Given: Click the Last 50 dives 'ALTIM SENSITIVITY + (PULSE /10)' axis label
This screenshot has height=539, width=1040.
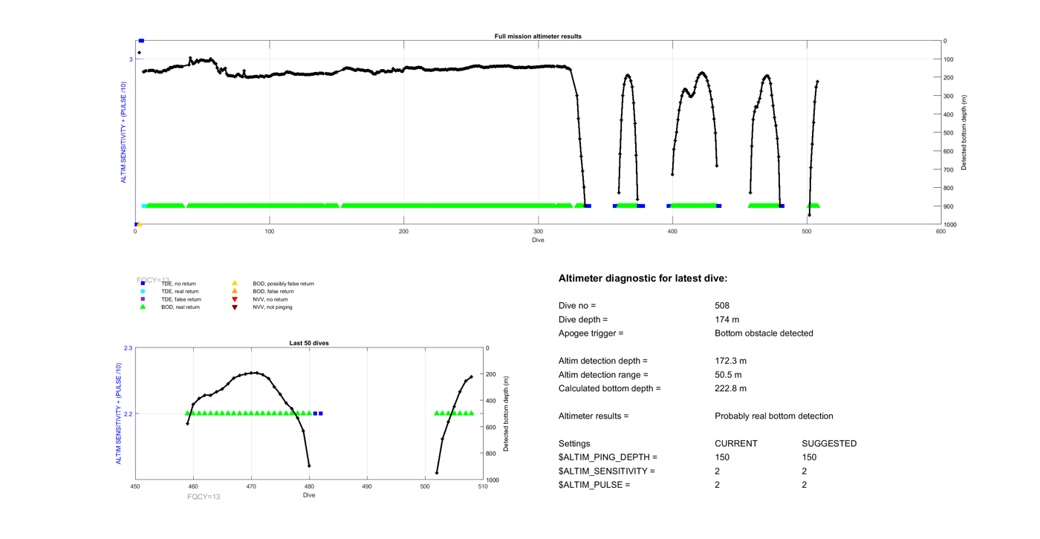Looking at the screenshot, I should click(x=118, y=414).
